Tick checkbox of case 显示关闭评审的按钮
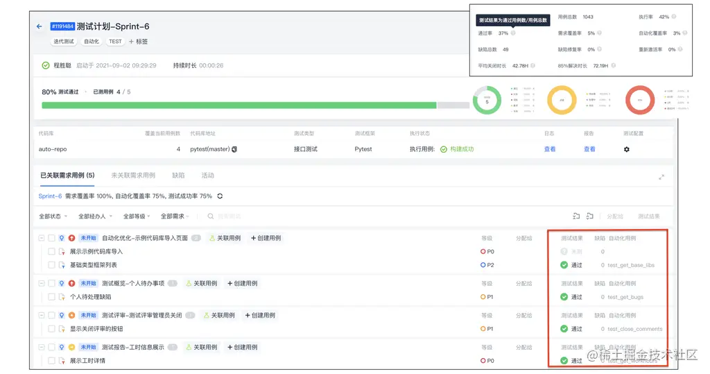Viewport: 710px width, 374px height. [51, 329]
